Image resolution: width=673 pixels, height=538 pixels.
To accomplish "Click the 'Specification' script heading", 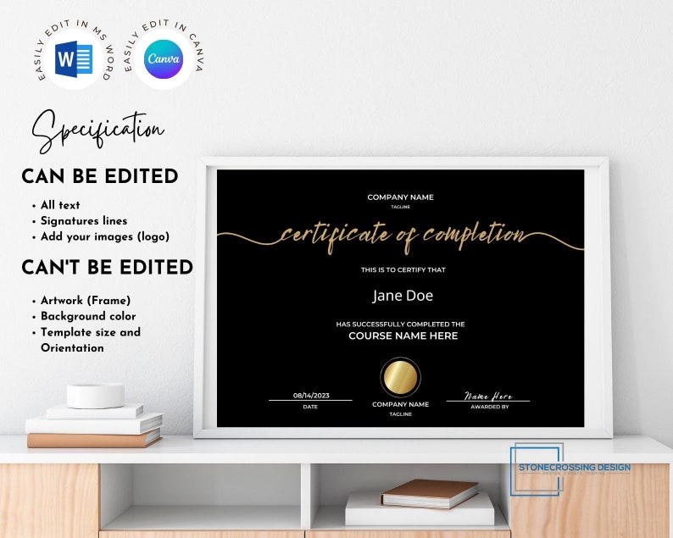I will 98,130.
